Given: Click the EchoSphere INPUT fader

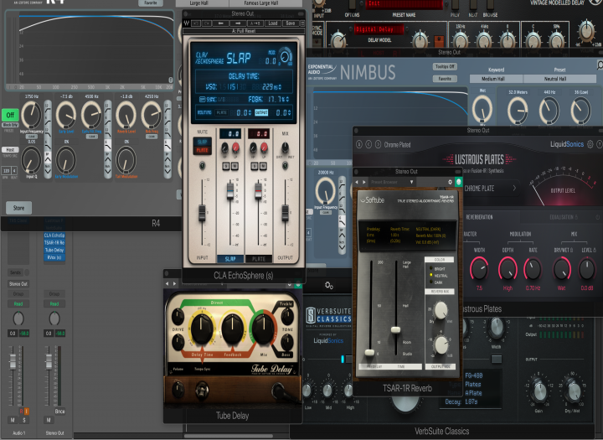Looking at the screenshot, I should coord(202,213).
